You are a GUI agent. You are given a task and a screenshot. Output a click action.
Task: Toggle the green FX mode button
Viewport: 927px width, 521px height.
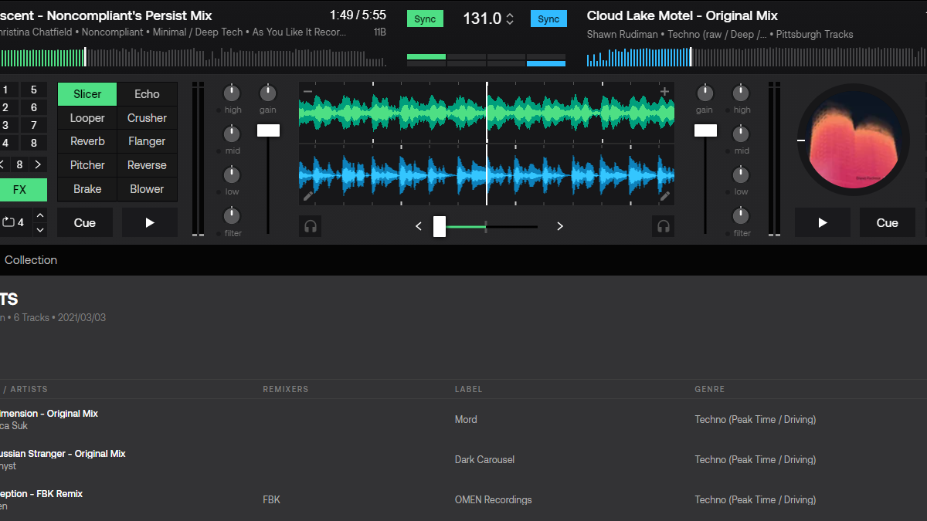pos(20,189)
